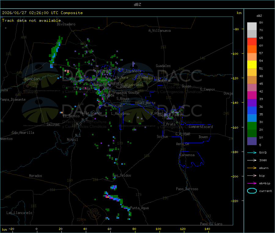Click the 5 dBZ slate violet swatch
This screenshot has width=275, height=233.
(252, 141)
